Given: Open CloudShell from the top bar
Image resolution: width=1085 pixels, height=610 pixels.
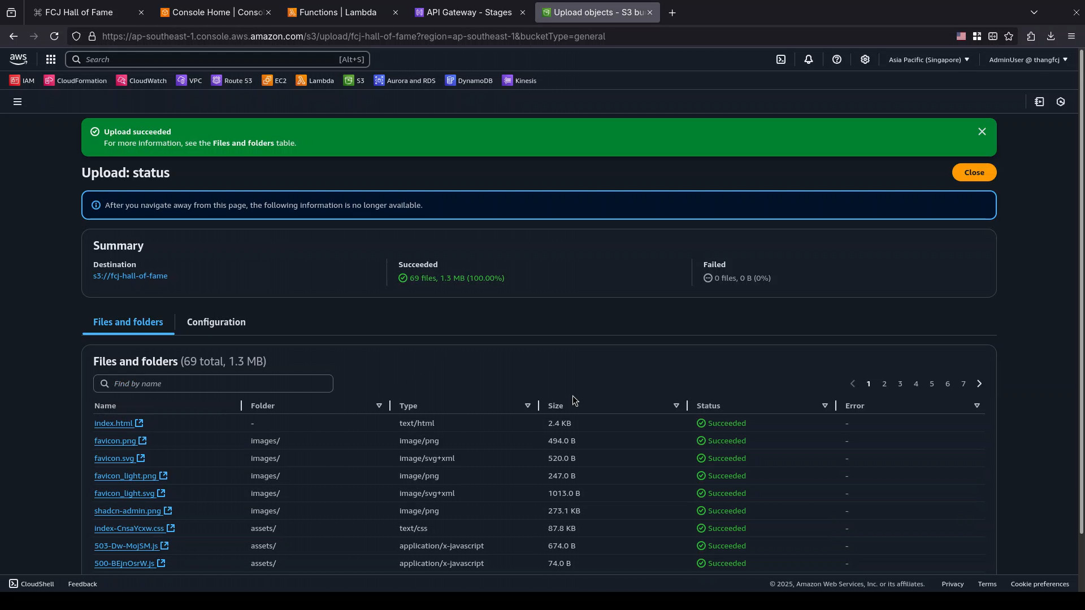Looking at the screenshot, I should (781, 59).
